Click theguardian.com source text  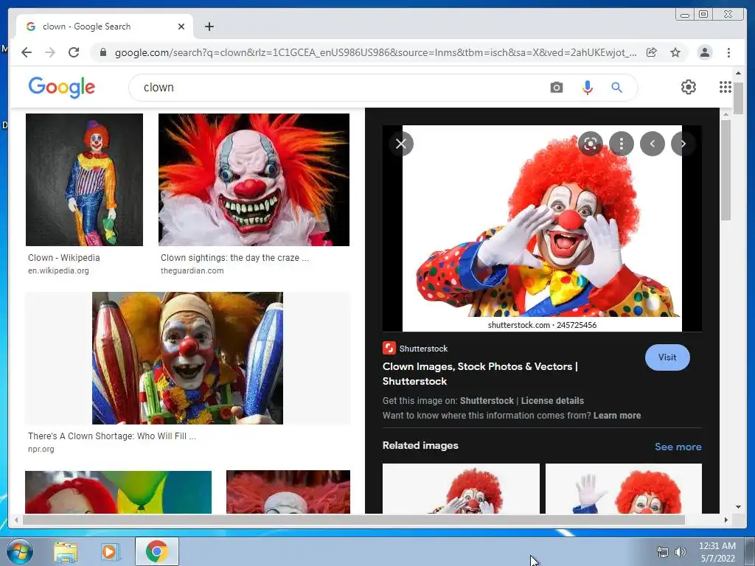[192, 270]
